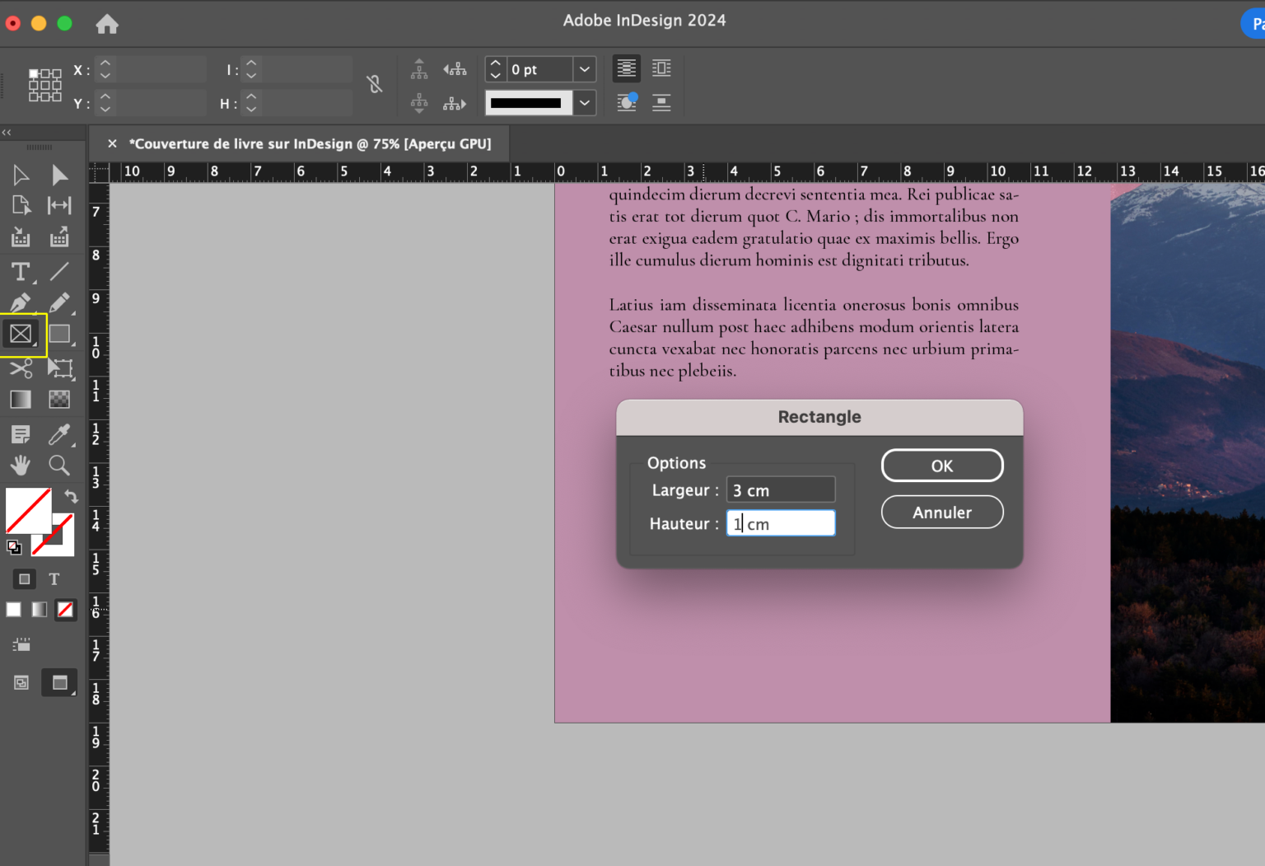Activate the Gap tool
This screenshot has width=1265, height=866.
[x=59, y=205]
